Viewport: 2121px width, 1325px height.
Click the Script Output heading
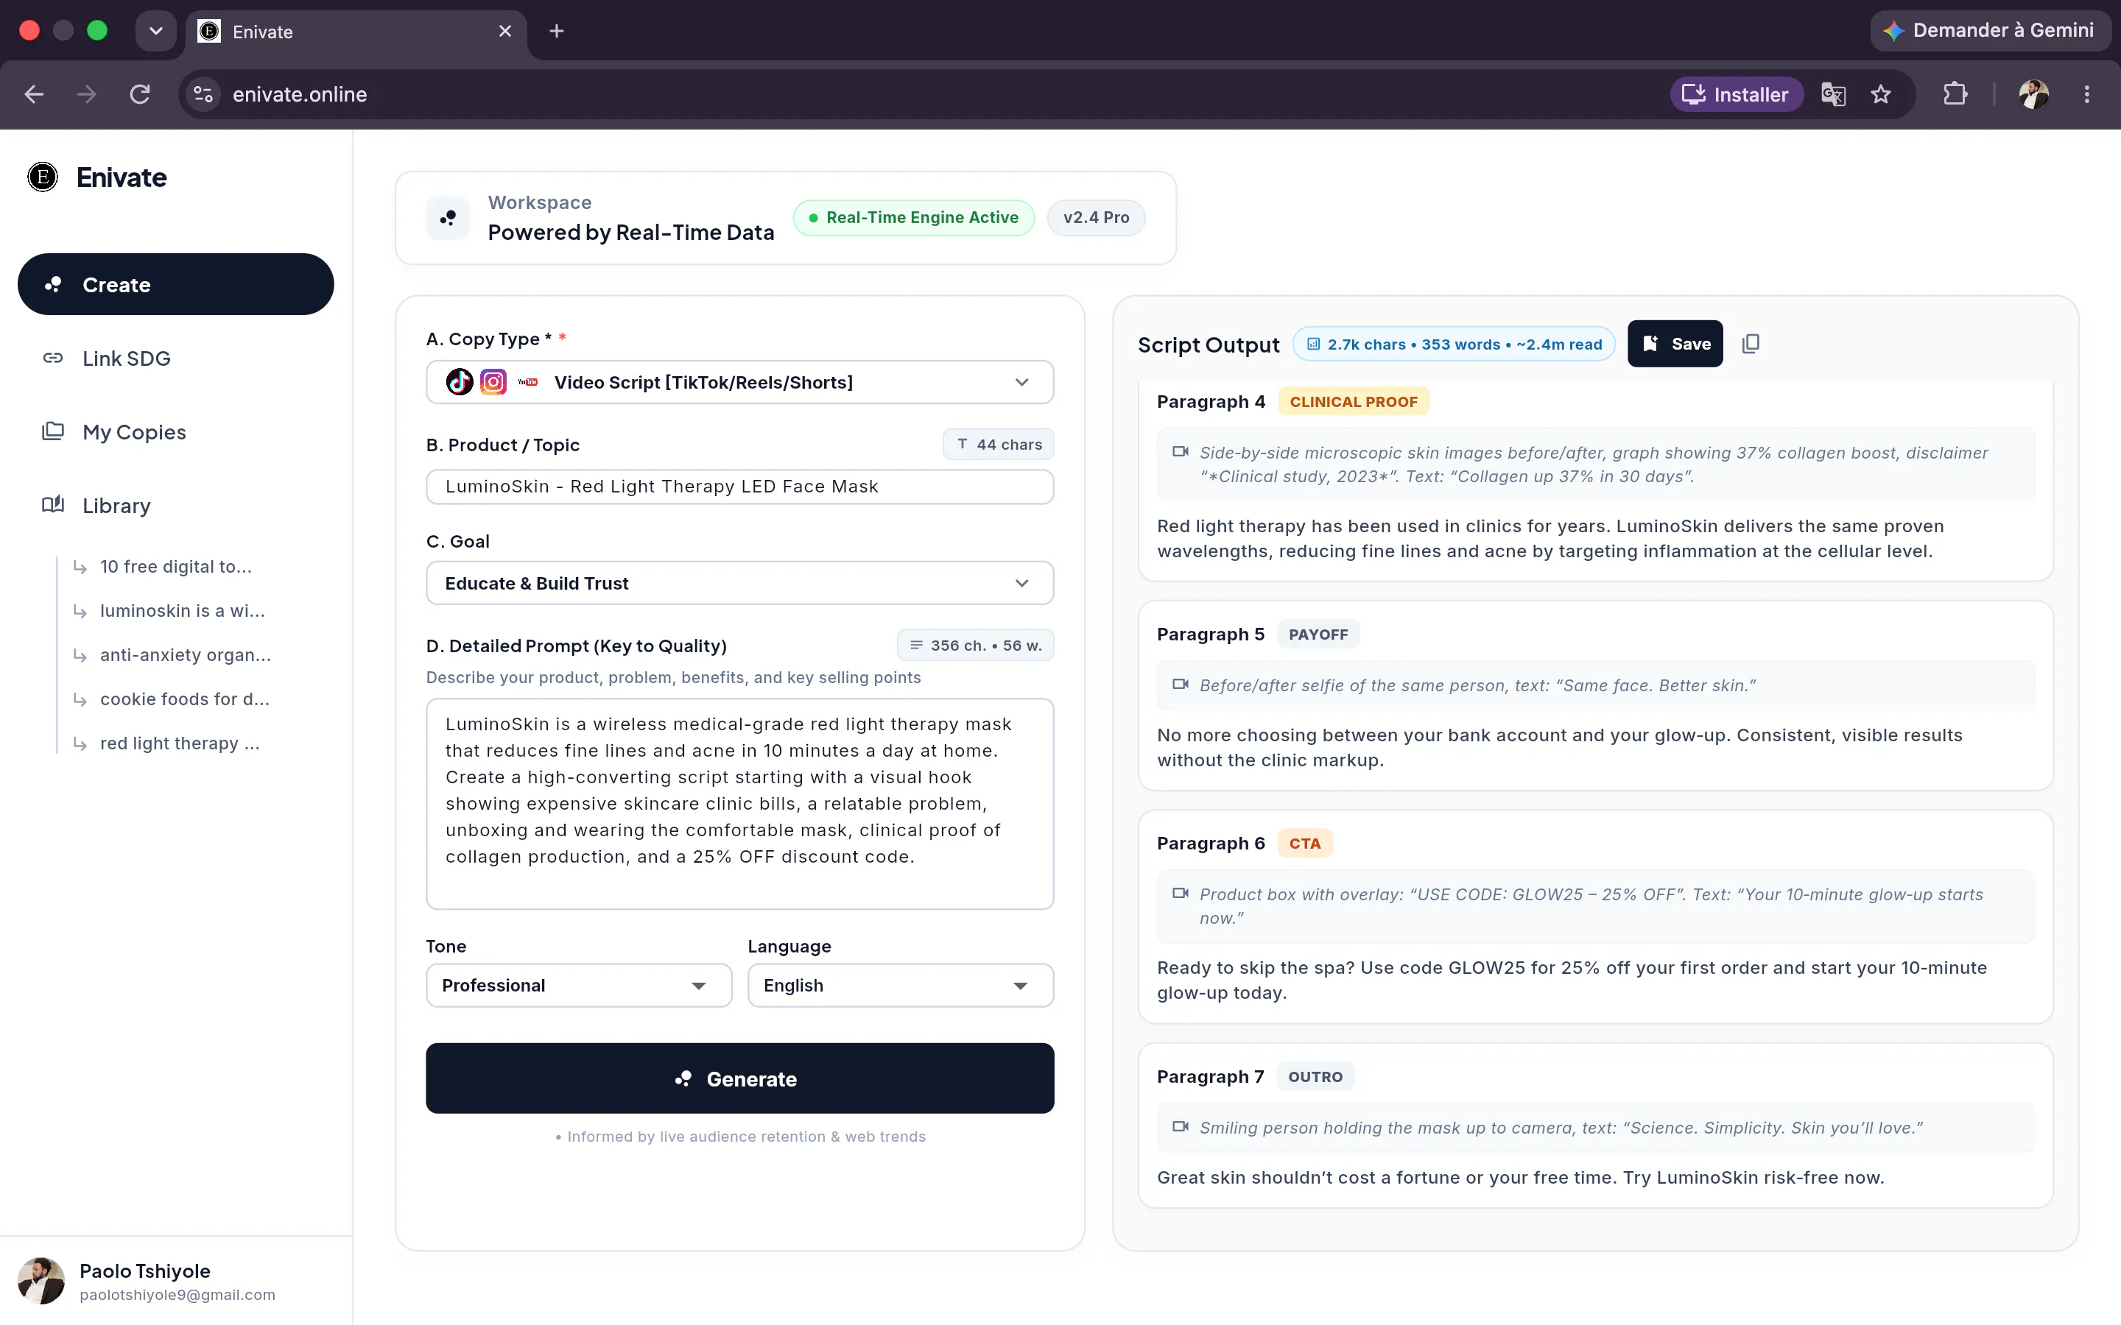(1209, 345)
